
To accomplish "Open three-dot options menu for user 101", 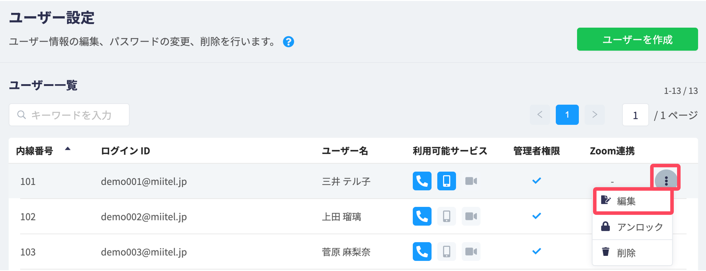I will tap(666, 181).
